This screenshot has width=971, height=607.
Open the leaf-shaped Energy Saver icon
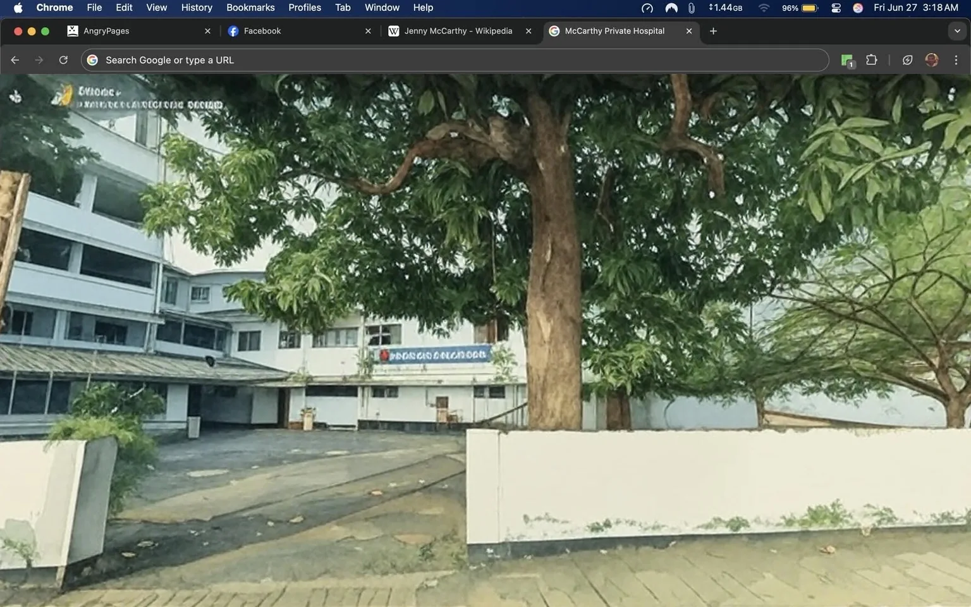point(907,60)
